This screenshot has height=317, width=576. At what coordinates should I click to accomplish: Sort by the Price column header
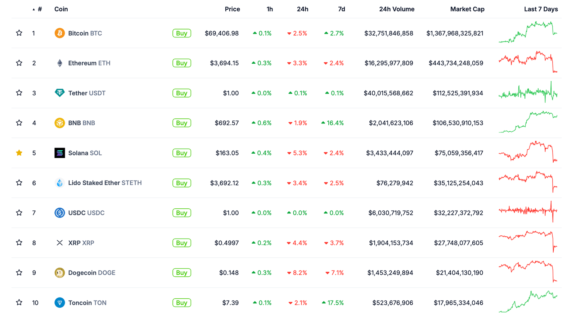(232, 9)
